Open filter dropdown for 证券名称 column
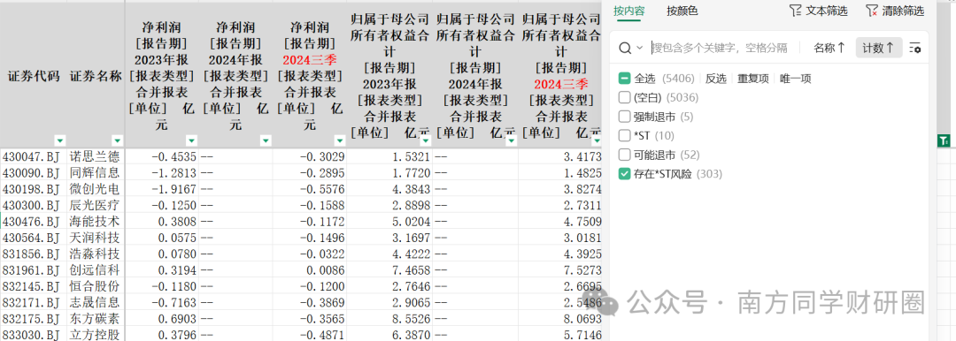The height and width of the screenshot is (341, 956). (x=117, y=140)
